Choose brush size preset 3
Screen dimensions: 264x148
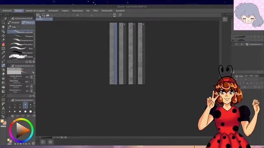pyautogui.click(x=9, y=106)
